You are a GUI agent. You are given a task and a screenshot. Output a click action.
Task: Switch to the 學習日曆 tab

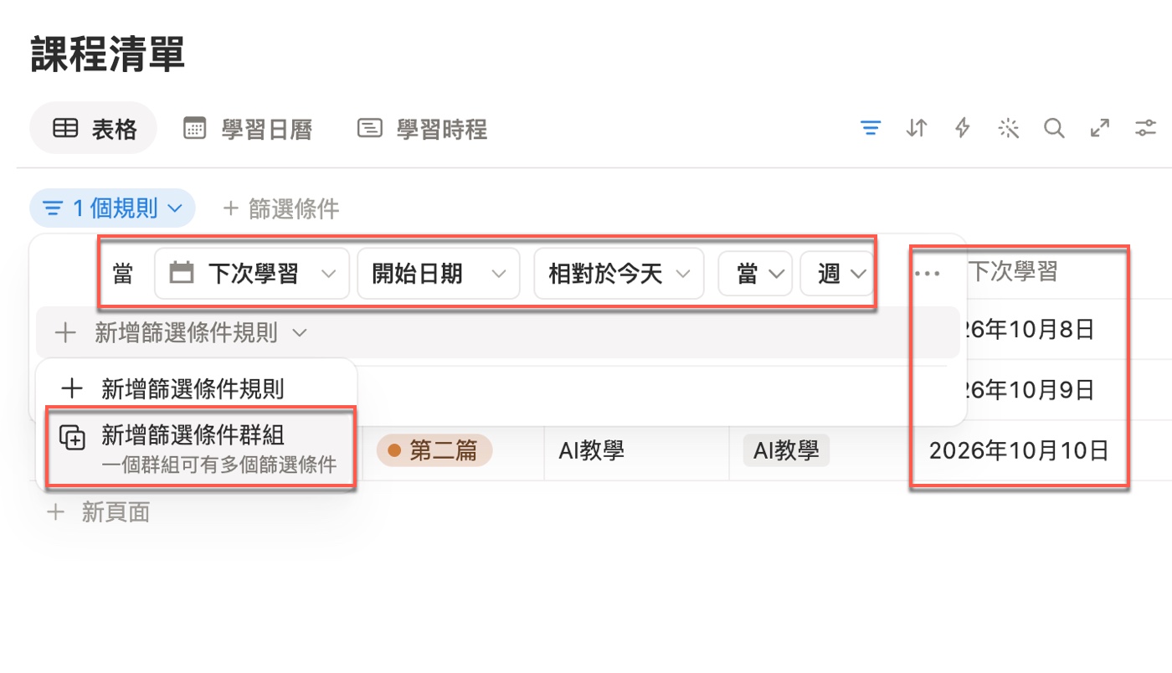coord(248,129)
